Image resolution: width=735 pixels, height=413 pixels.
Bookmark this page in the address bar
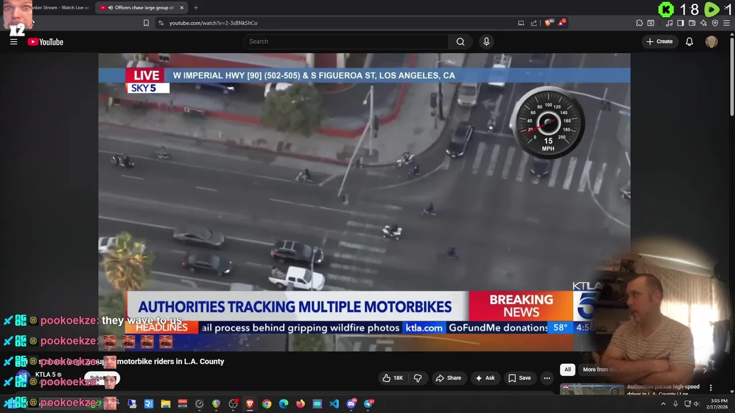(x=146, y=23)
